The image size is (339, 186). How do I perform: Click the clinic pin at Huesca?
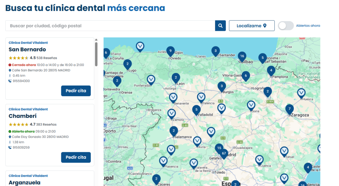pos(301,93)
